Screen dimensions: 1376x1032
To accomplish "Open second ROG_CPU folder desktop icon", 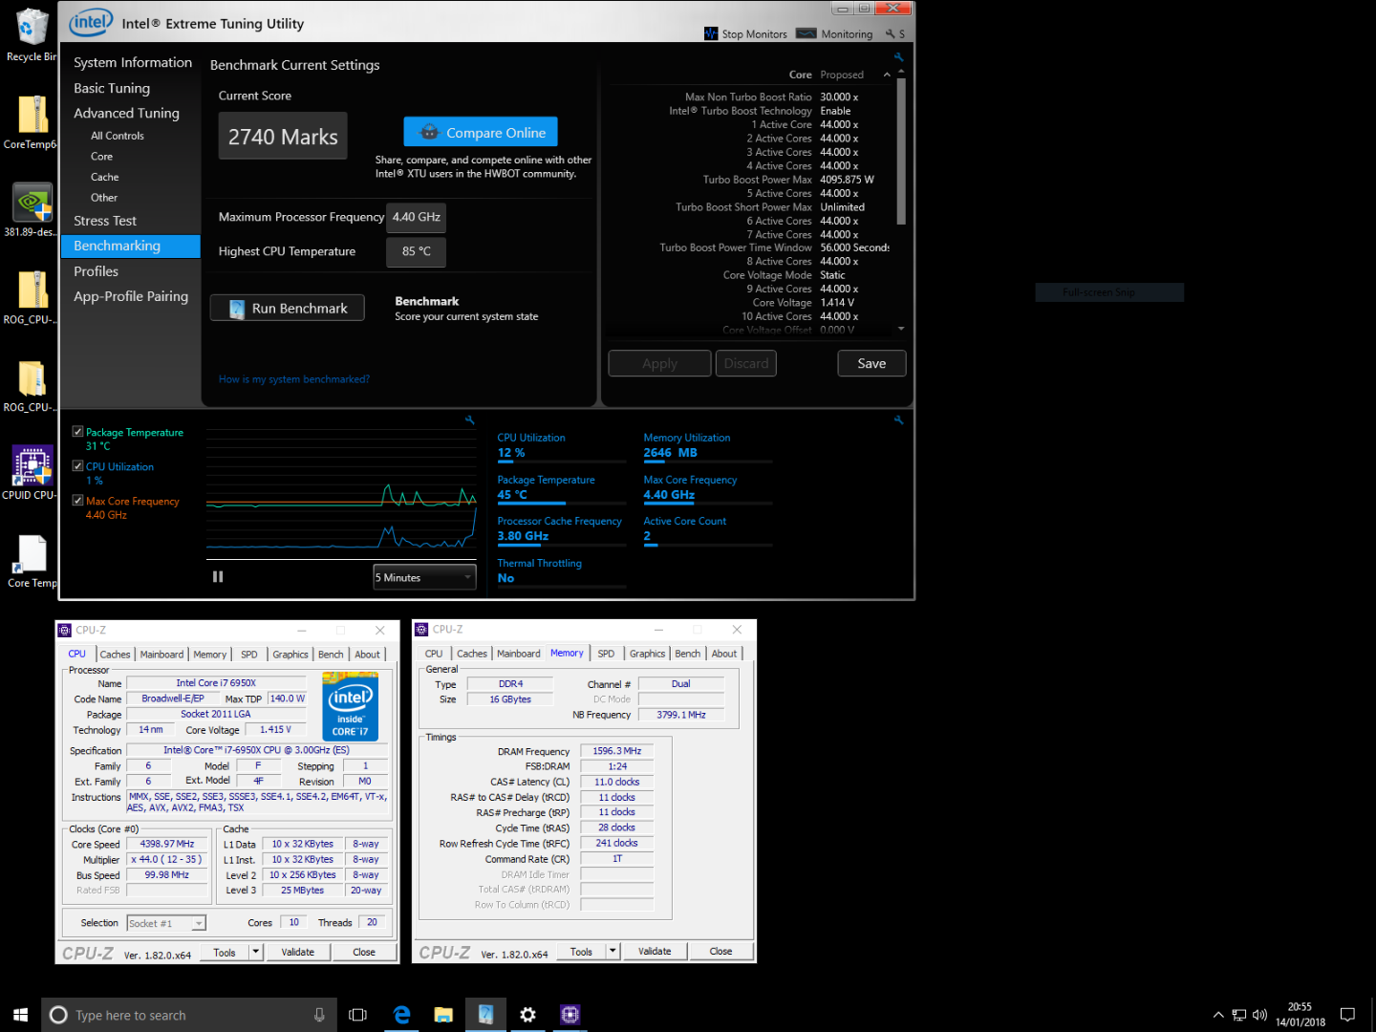I will (32, 385).
